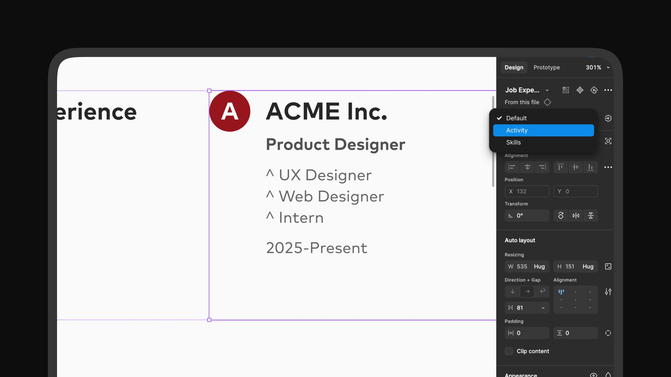This screenshot has width=671, height=377.
Task: Click the align left icon
Action: pos(512,167)
